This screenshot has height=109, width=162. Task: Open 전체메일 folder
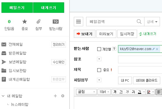16,44
